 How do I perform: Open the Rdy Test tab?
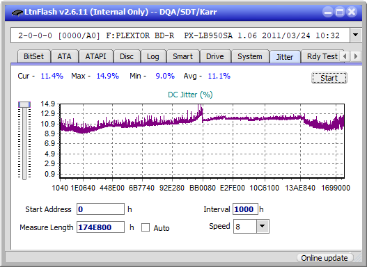pos(322,56)
